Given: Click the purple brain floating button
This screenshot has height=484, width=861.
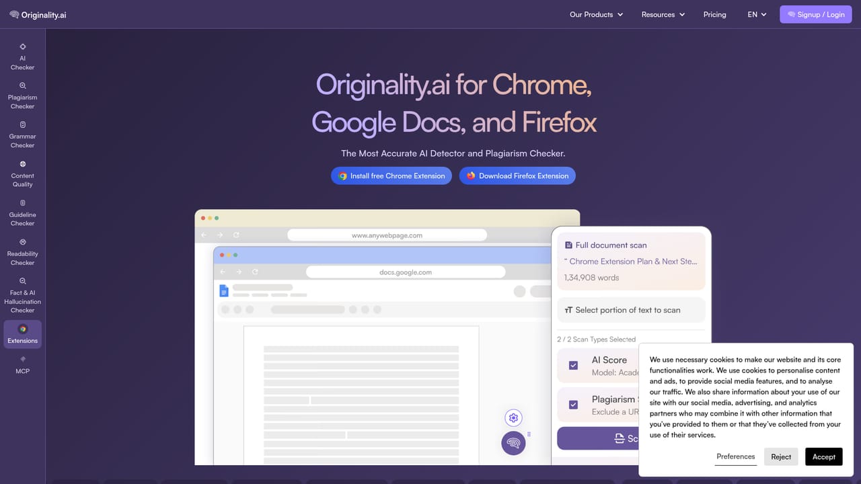Looking at the screenshot, I should tap(513, 443).
